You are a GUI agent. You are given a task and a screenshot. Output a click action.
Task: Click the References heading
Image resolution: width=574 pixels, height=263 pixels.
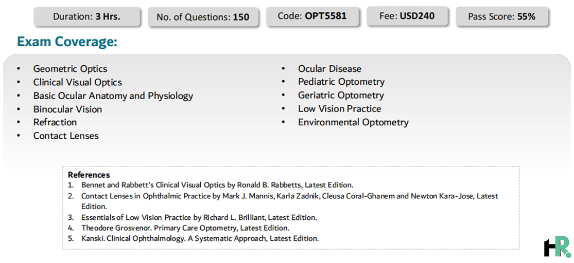(89, 175)
